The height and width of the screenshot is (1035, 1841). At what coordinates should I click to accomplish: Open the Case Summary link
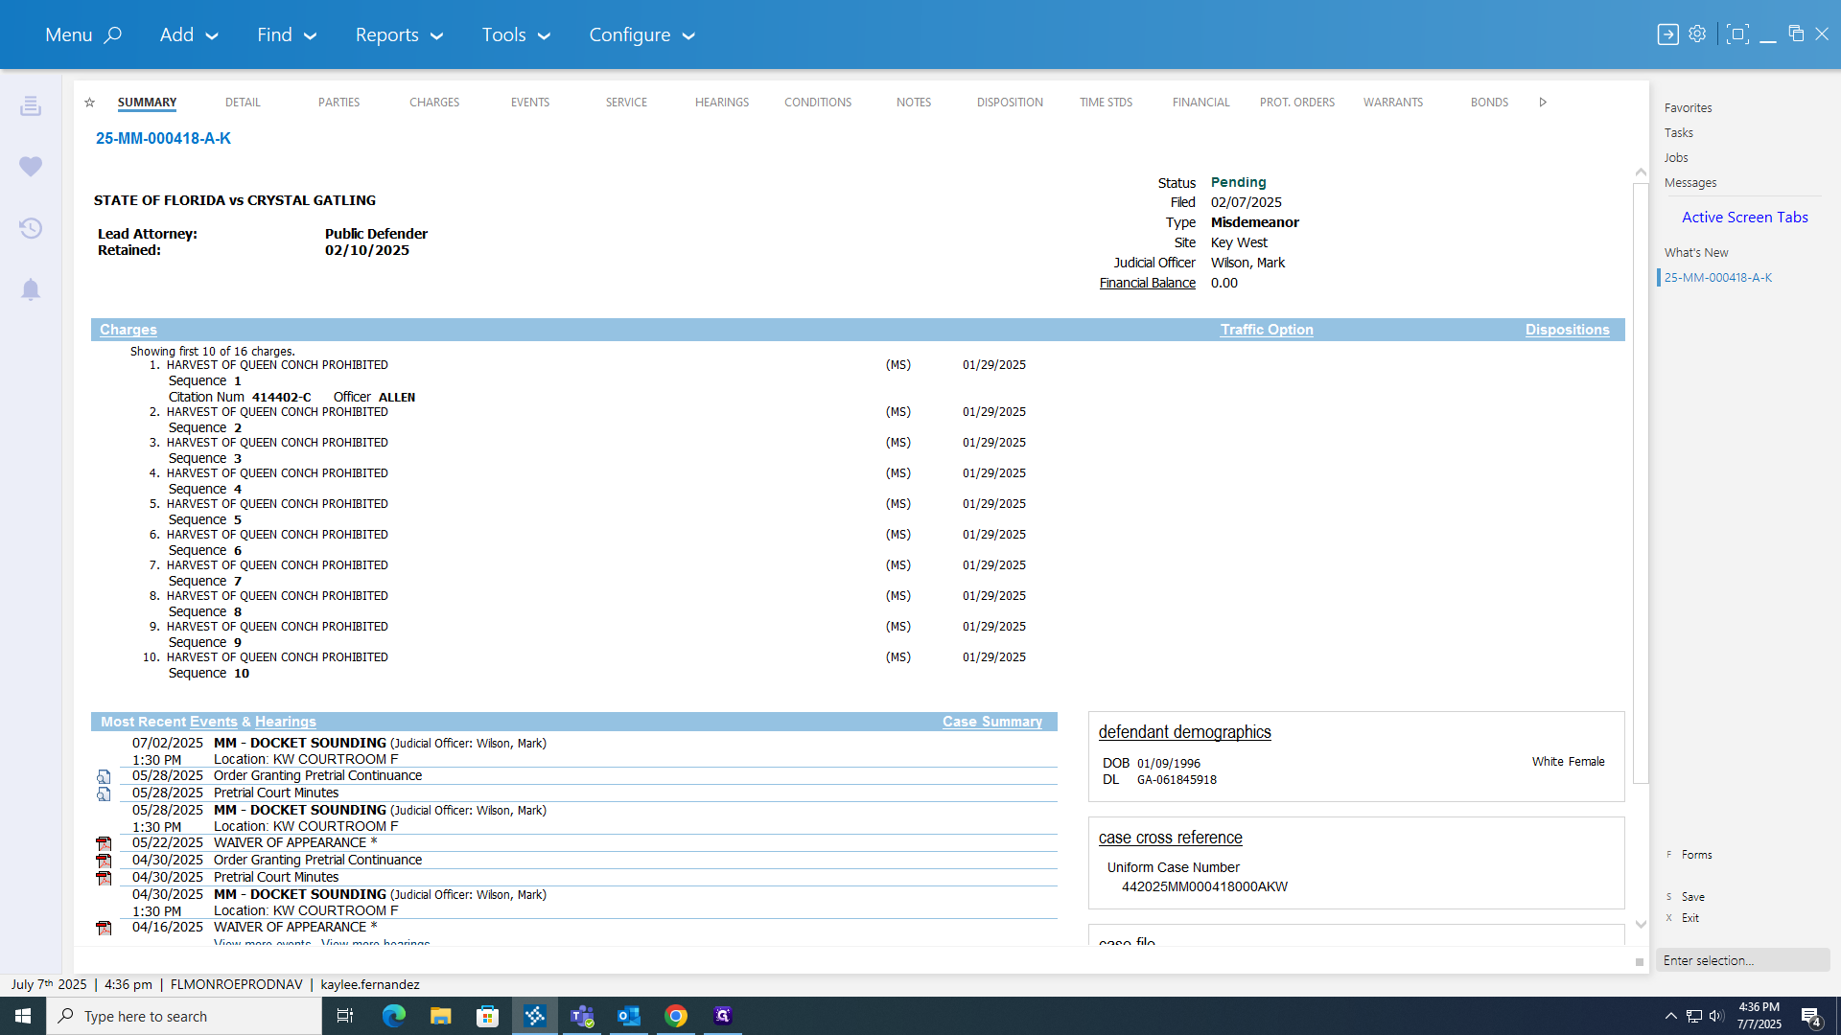coord(992,722)
